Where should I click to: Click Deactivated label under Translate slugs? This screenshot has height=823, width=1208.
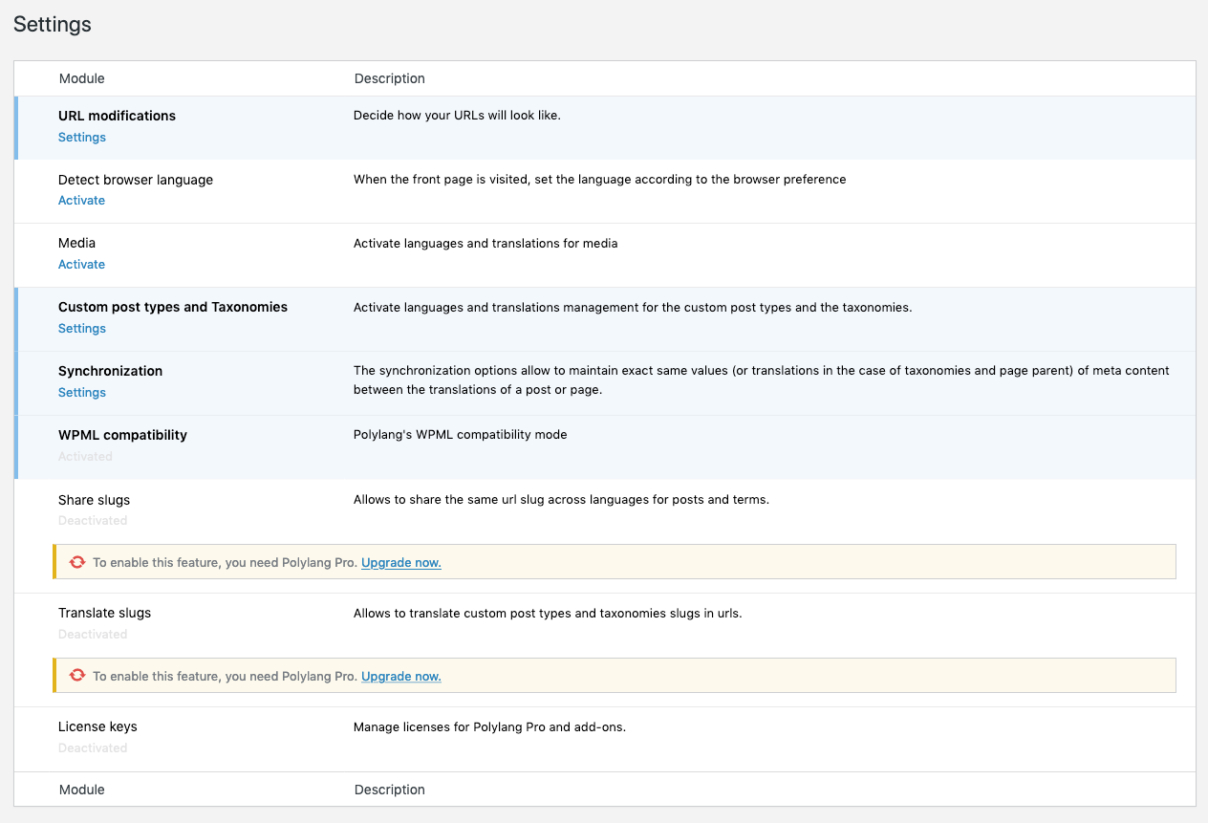[x=93, y=635]
